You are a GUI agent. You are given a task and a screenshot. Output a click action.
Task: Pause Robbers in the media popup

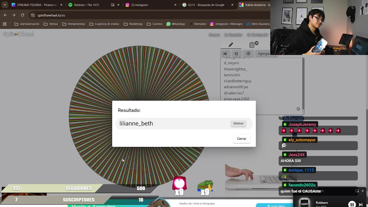[352, 204]
